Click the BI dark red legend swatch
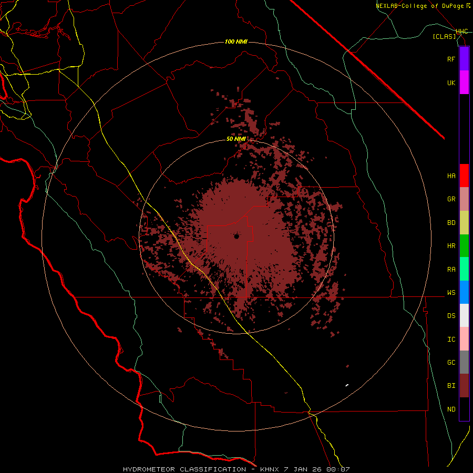 464,386
